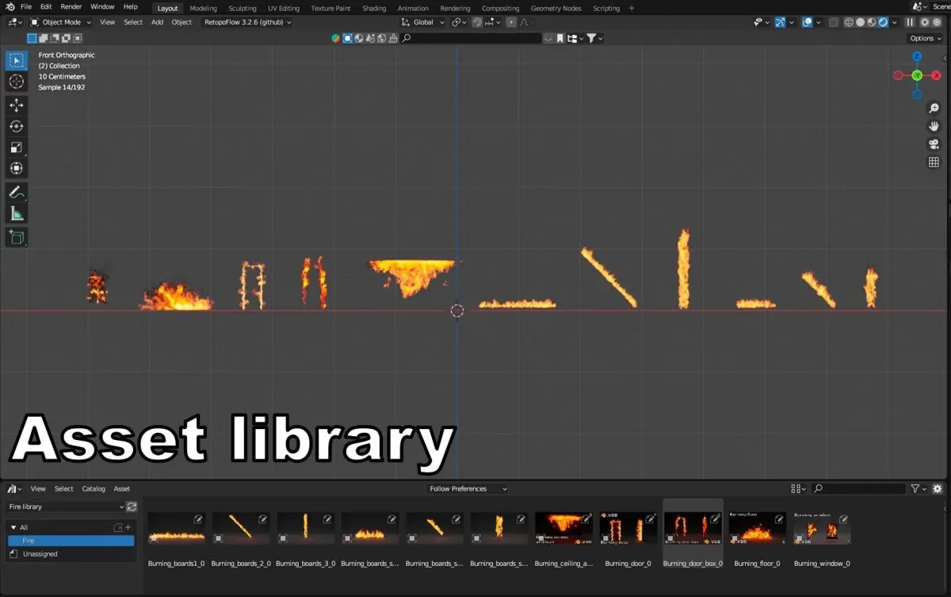The width and height of the screenshot is (951, 597).
Task: Toggle proportional editing button
Action: [x=511, y=22]
